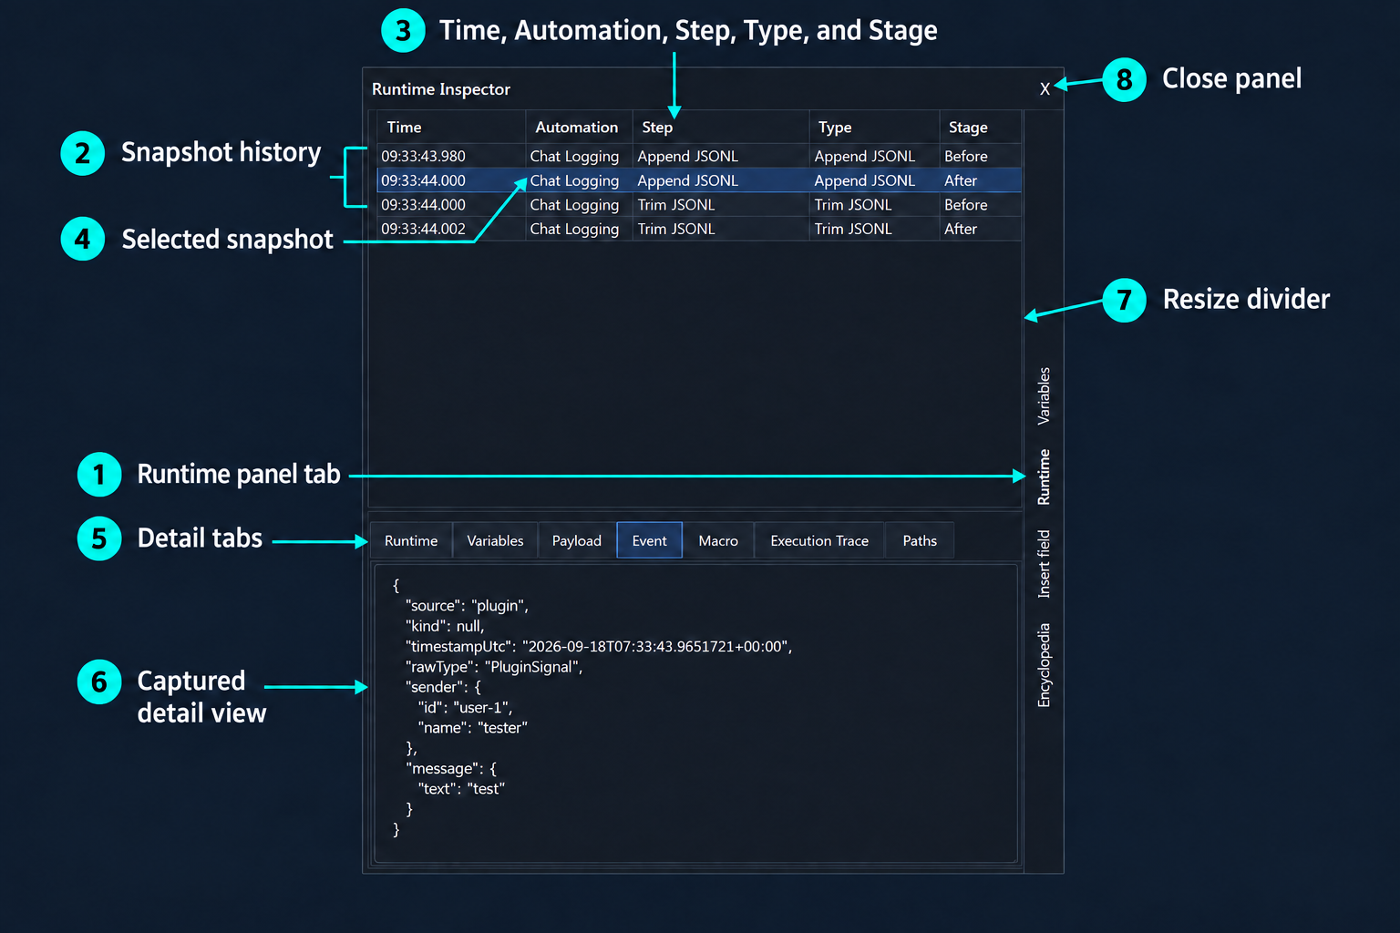Screen dimensions: 1400x933
Task: Open the Variables detail tab beside Payload
Action: [x=495, y=540]
